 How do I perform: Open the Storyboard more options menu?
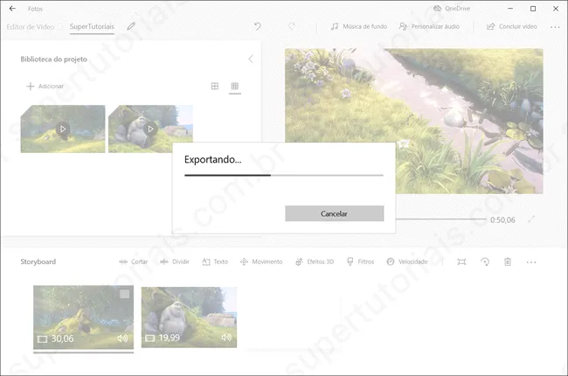coord(531,262)
